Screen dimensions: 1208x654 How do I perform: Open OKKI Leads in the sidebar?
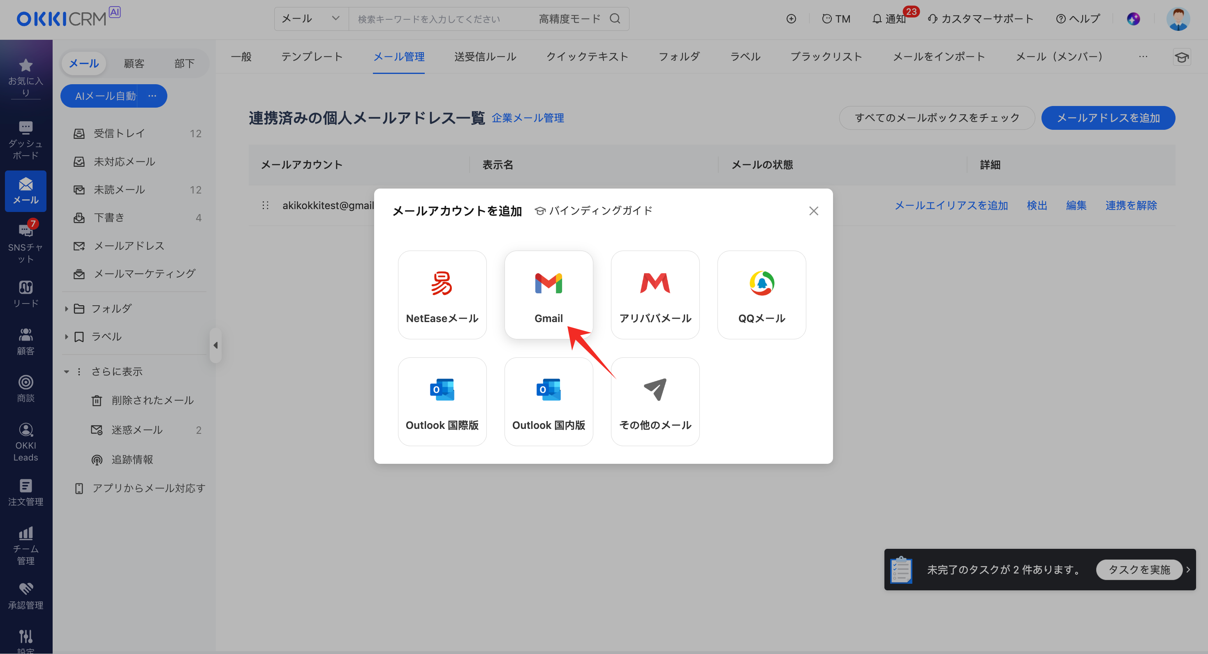click(26, 442)
